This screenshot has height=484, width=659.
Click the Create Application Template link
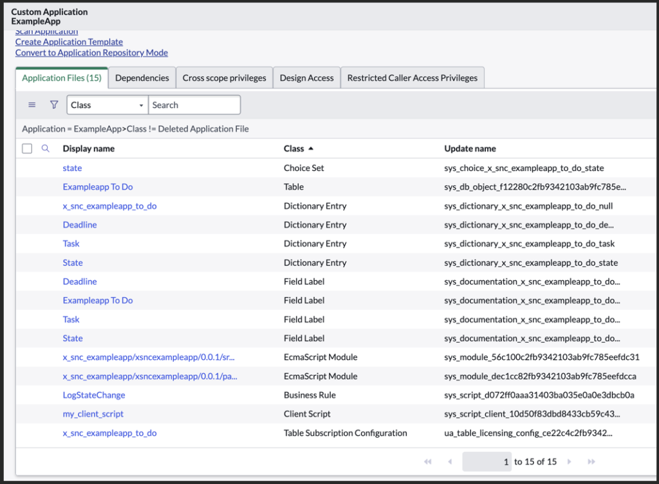pyautogui.click(x=69, y=42)
